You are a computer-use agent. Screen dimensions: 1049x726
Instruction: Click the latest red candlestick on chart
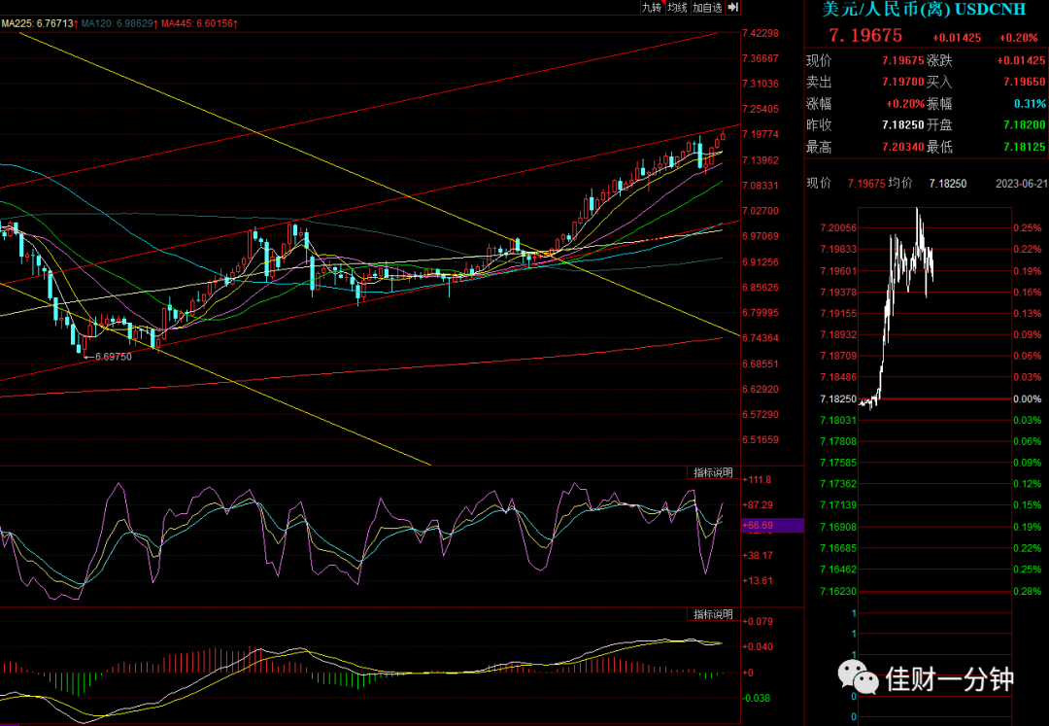tap(723, 136)
